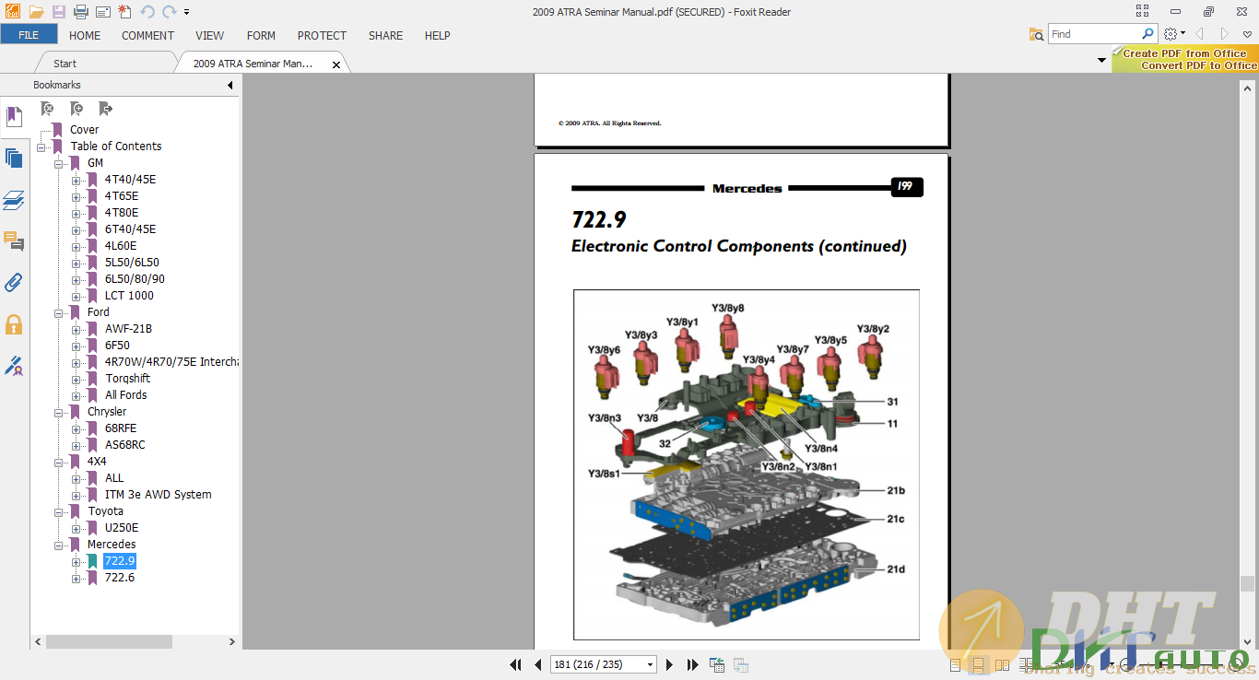
Task: Open the Attachments paperclip panel
Action: tap(14, 283)
